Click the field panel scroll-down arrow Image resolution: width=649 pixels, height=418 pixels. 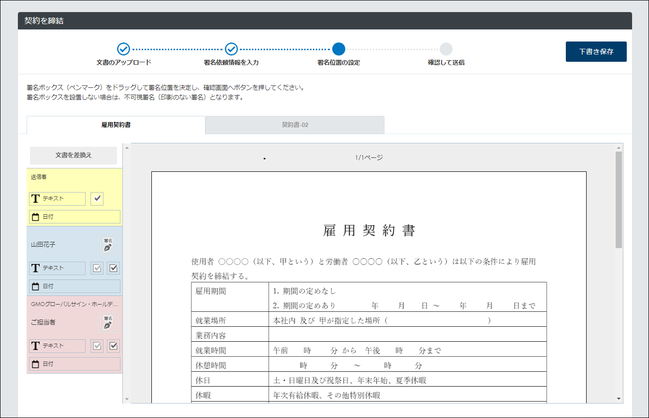point(127,399)
